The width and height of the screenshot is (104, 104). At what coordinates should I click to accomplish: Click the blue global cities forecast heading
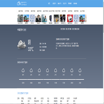[x=23, y=93]
